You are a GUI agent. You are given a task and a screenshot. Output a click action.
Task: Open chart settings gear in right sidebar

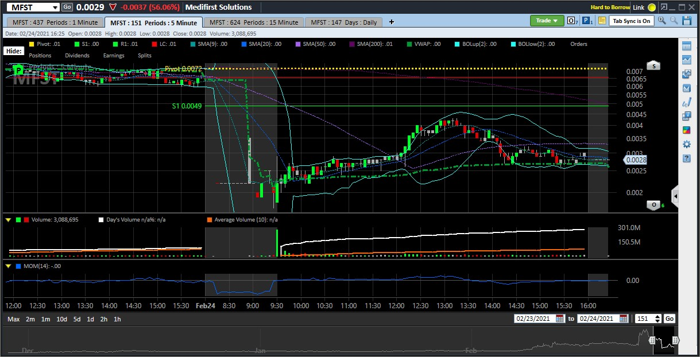(x=686, y=144)
